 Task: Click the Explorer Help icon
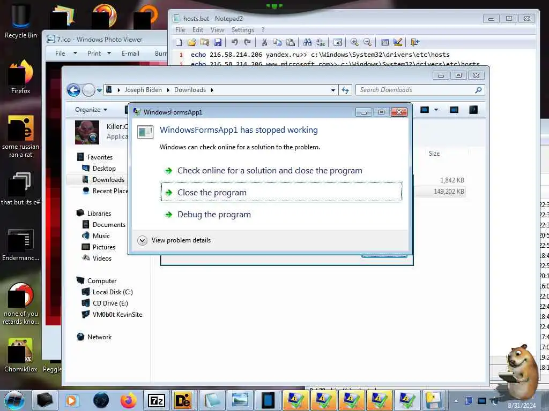(473, 110)
